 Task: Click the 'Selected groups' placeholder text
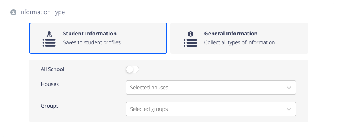pos(149,109)
